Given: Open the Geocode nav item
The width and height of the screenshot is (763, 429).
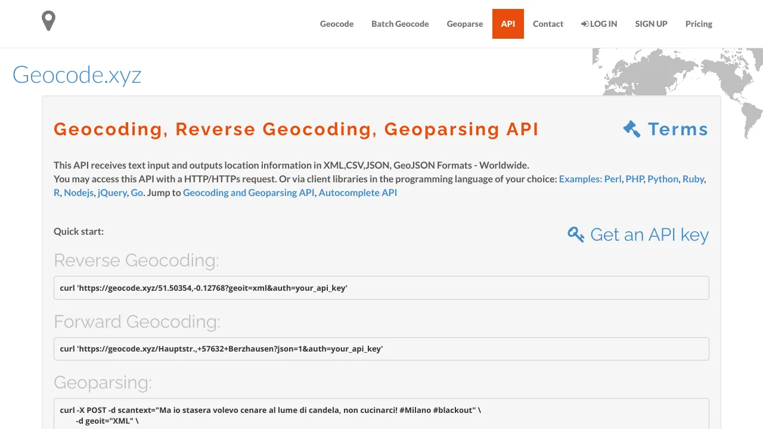Looking at the screenshot, I should 337,24.
